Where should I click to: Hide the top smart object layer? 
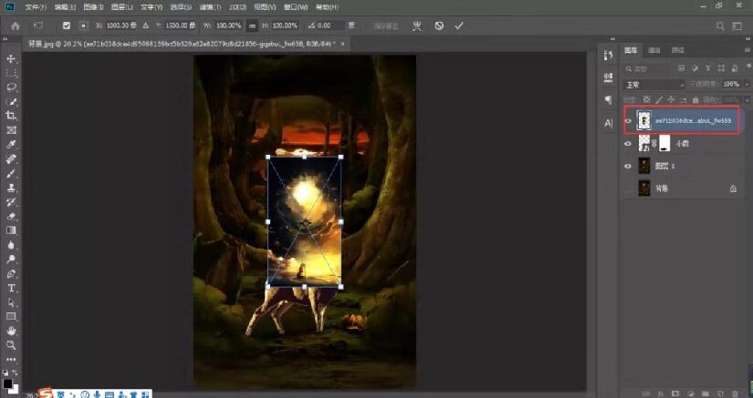click(628, 121)
